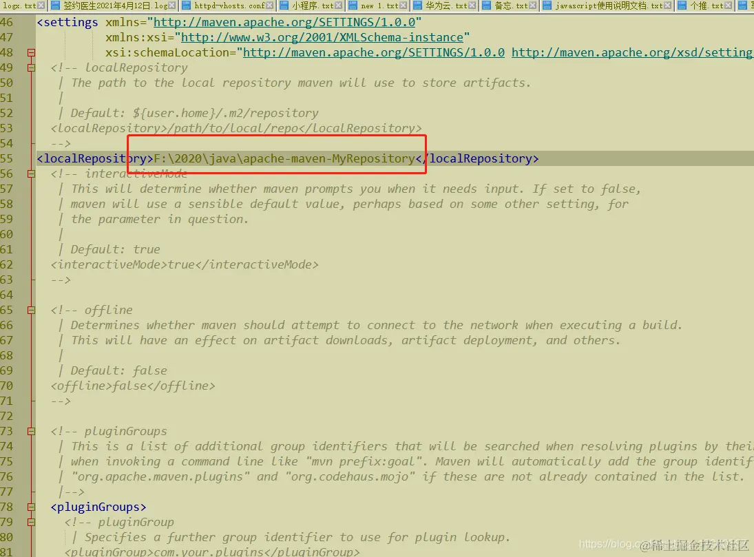754x557 pixels.
Task: Click the 'The path to the local repository' line
Action: (x=301, y=83)
